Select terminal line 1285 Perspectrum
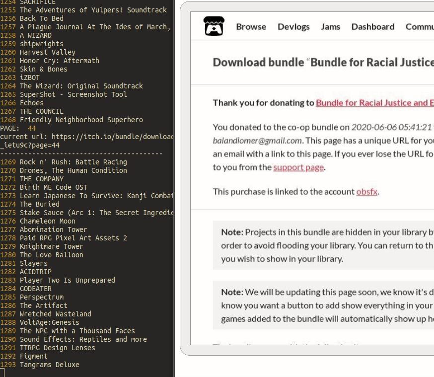The height and width of the screenshot is (377, 434). tap(32, 297)
